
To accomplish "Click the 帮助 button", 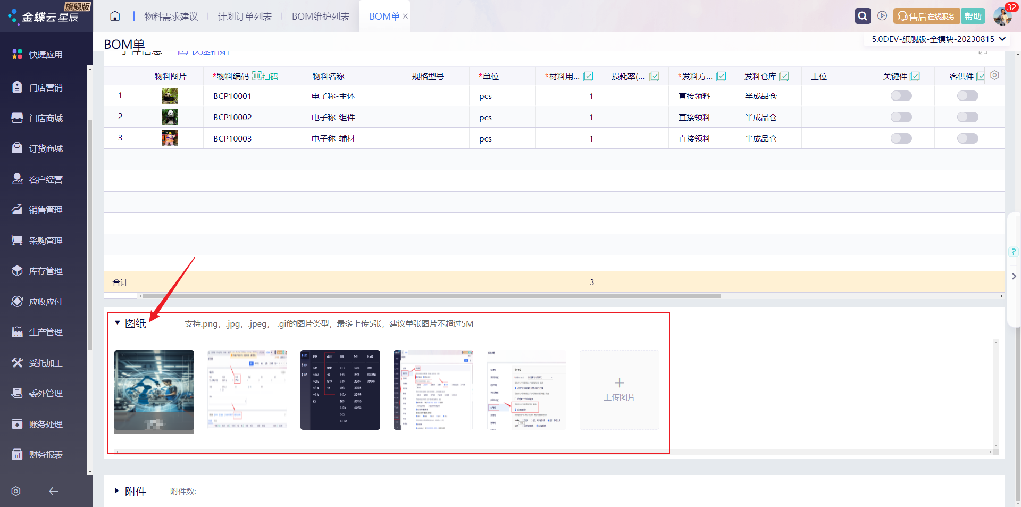I will tap(973, 16).
